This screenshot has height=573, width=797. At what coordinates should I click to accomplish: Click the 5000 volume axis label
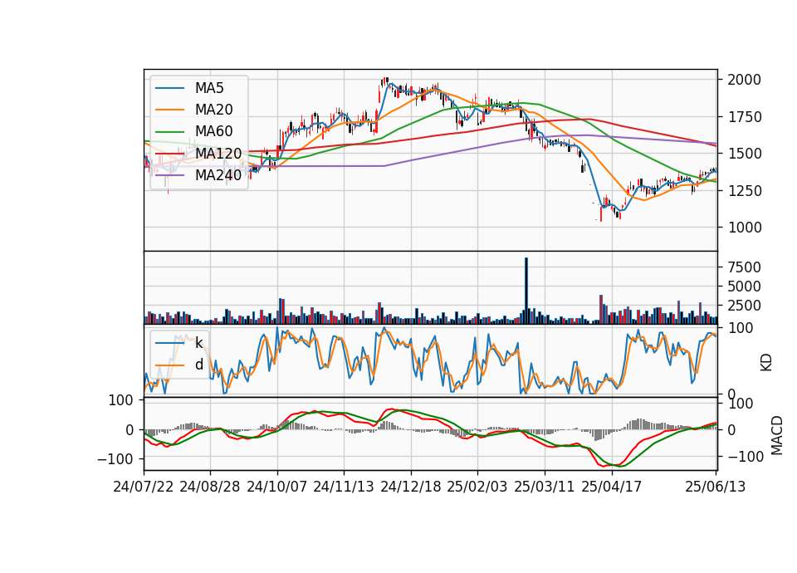(x=745, y=286)
